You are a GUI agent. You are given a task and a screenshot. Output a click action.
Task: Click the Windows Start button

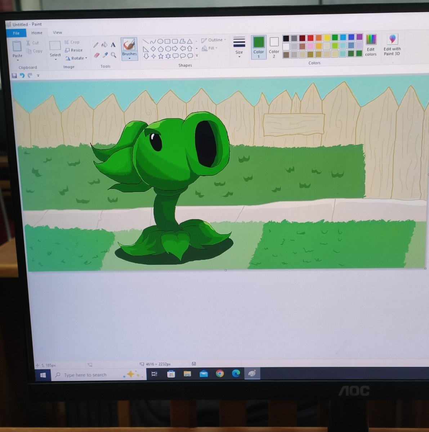[43, 375]
